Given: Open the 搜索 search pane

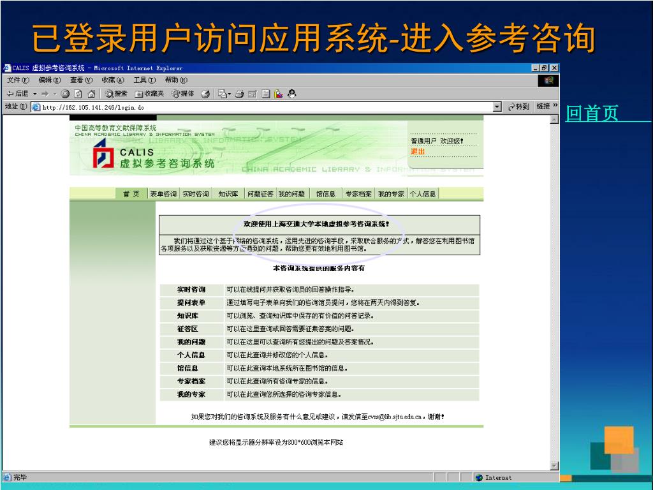Looking at the screenshot, I should pyautogui.click(x=116, y=94).
